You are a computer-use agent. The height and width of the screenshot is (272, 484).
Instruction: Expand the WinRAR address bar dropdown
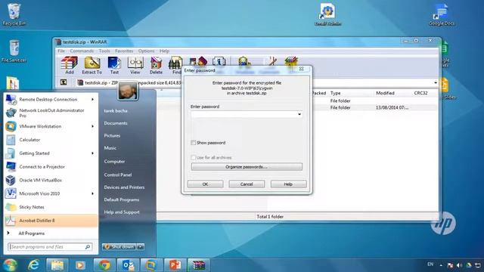[436, 82]
